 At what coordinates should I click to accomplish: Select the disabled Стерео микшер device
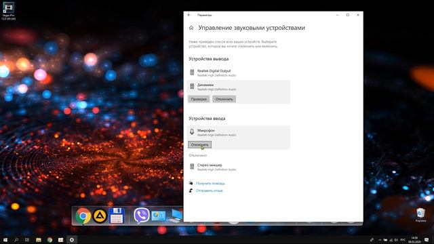coord(239,167)
